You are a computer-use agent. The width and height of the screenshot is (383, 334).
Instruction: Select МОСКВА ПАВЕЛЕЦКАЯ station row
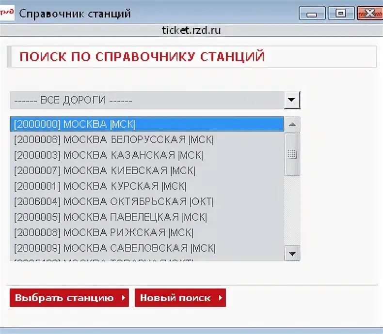point(147,217)
